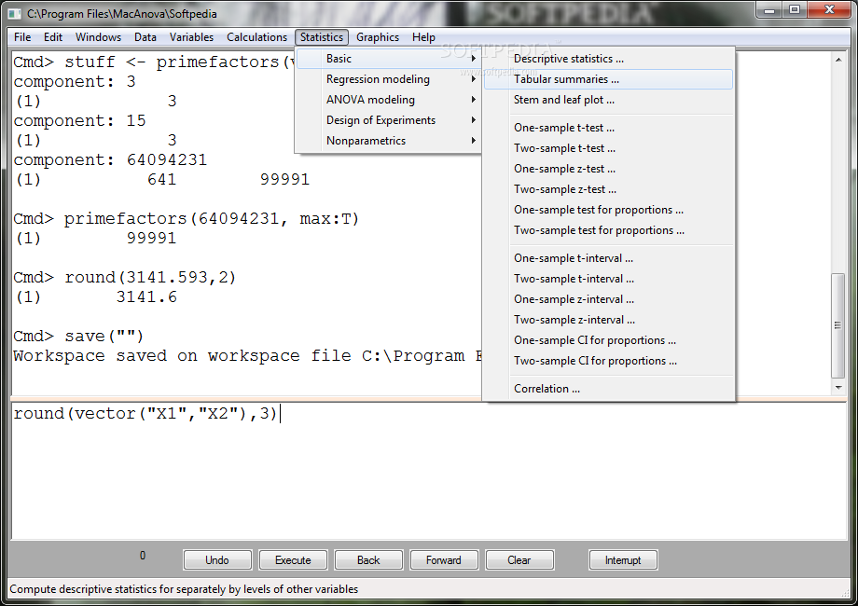Expand the Nonparametrics submenu
Screen dimensions: 858x606
[x=388, y=141]
